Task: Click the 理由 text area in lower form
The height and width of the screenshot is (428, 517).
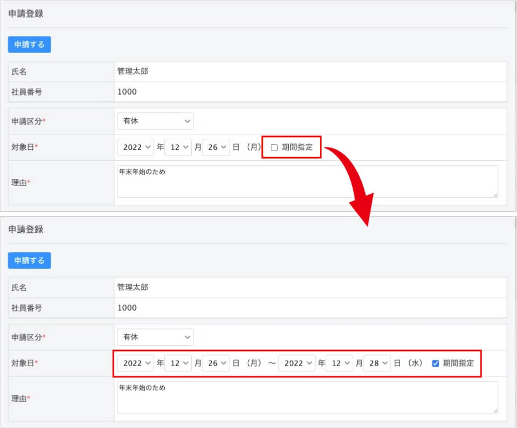Action: click(307, 397)
